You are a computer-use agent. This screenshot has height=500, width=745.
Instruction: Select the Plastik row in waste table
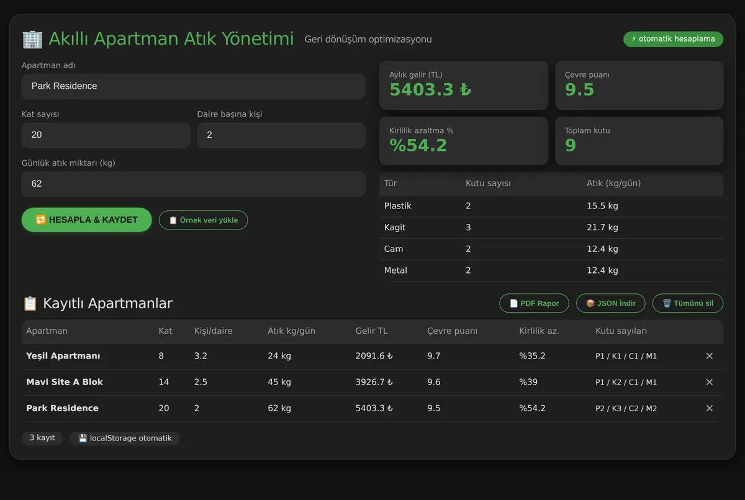click(551, 206)
